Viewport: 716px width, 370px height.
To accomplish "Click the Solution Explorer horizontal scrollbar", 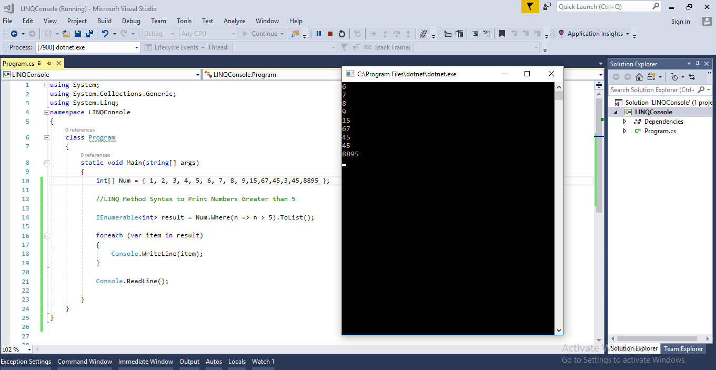I will pos(658,338).
